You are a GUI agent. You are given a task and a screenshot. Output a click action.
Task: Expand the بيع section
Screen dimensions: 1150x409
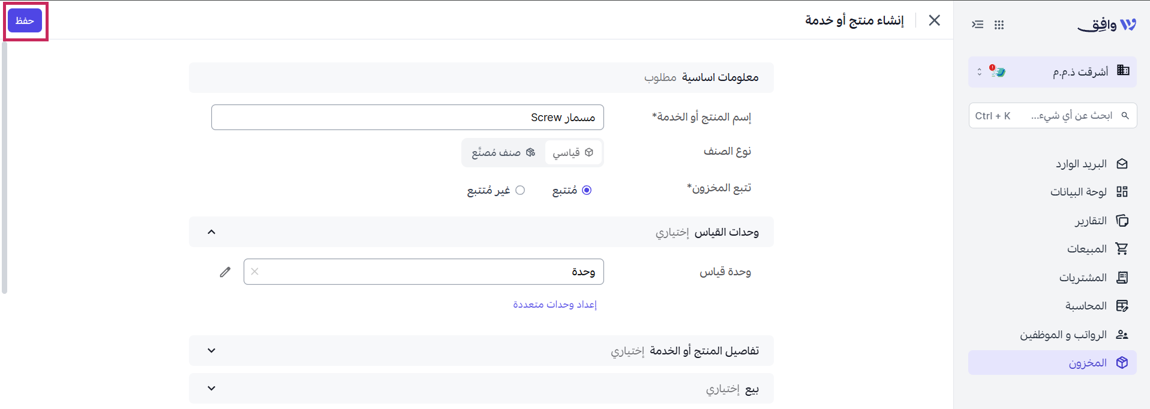coord(211,389)
